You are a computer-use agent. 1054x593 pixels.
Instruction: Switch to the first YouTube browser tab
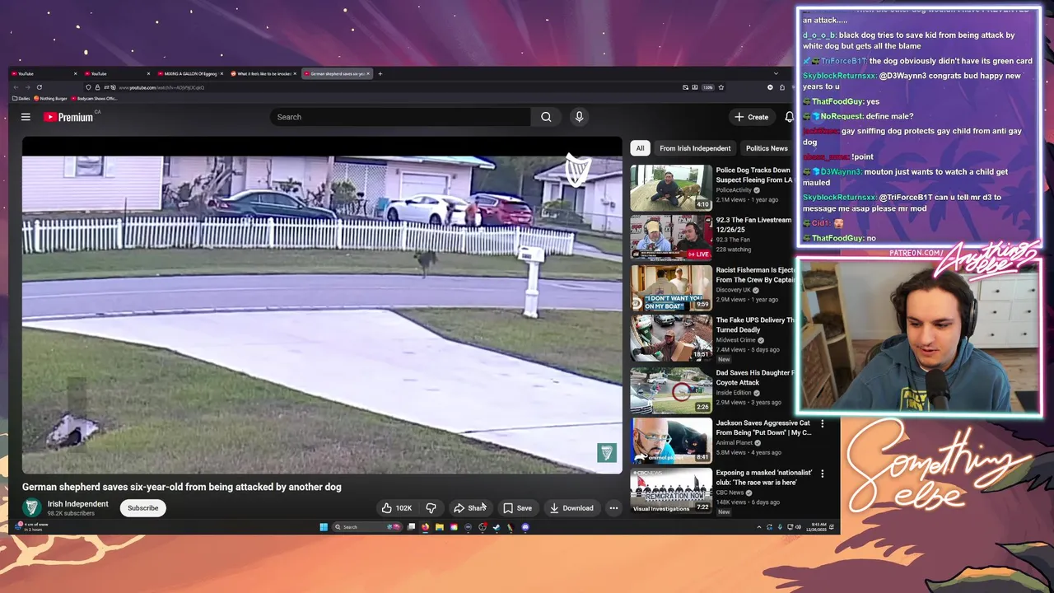pos(43,74)
